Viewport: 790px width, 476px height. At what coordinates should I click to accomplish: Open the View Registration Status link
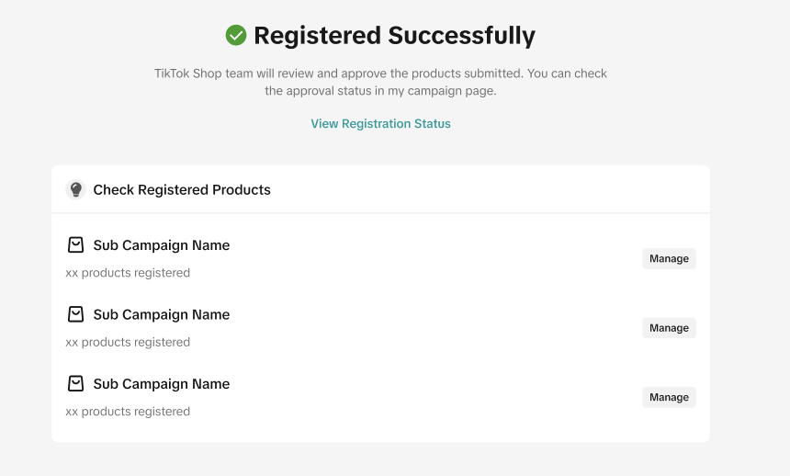[x=380, y=124]
